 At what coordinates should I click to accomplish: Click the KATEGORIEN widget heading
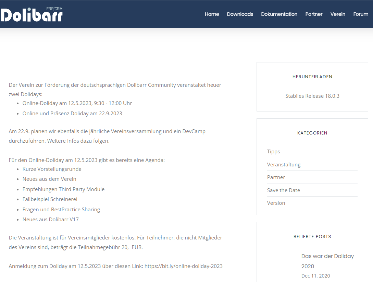pyautogui.click(x=312, y=133)
